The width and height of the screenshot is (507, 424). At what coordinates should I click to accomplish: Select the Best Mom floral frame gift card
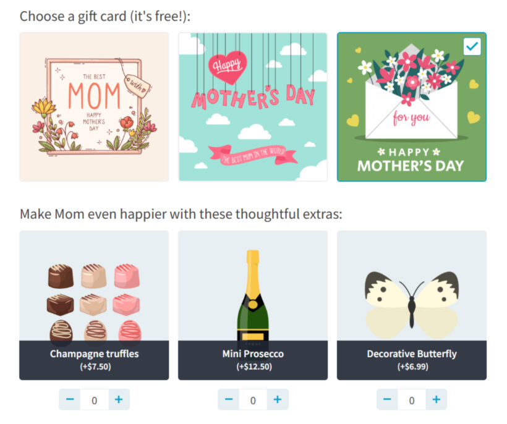94,107
